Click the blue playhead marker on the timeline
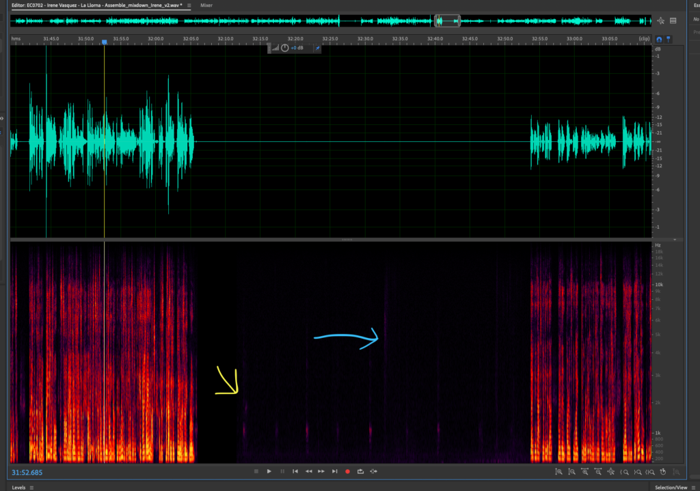This screenshot has width=700, height=491. point(105,42)
